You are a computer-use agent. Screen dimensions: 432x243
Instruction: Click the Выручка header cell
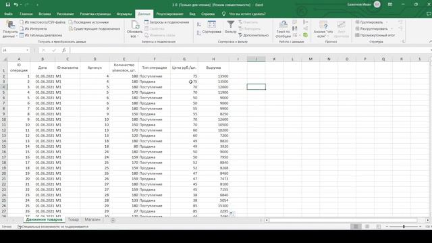(213, 67)
